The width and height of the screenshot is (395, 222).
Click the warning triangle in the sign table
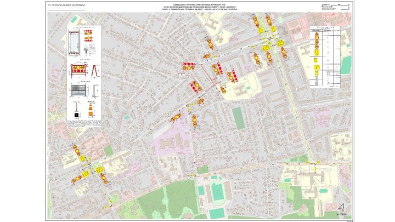tap(317, 34)
